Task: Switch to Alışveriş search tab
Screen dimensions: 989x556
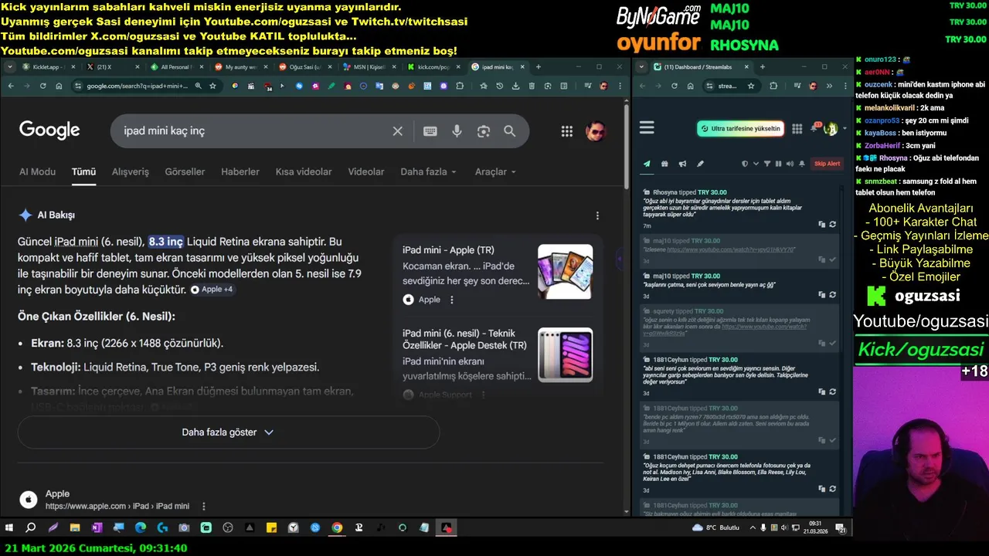Action: click(131, 172)
